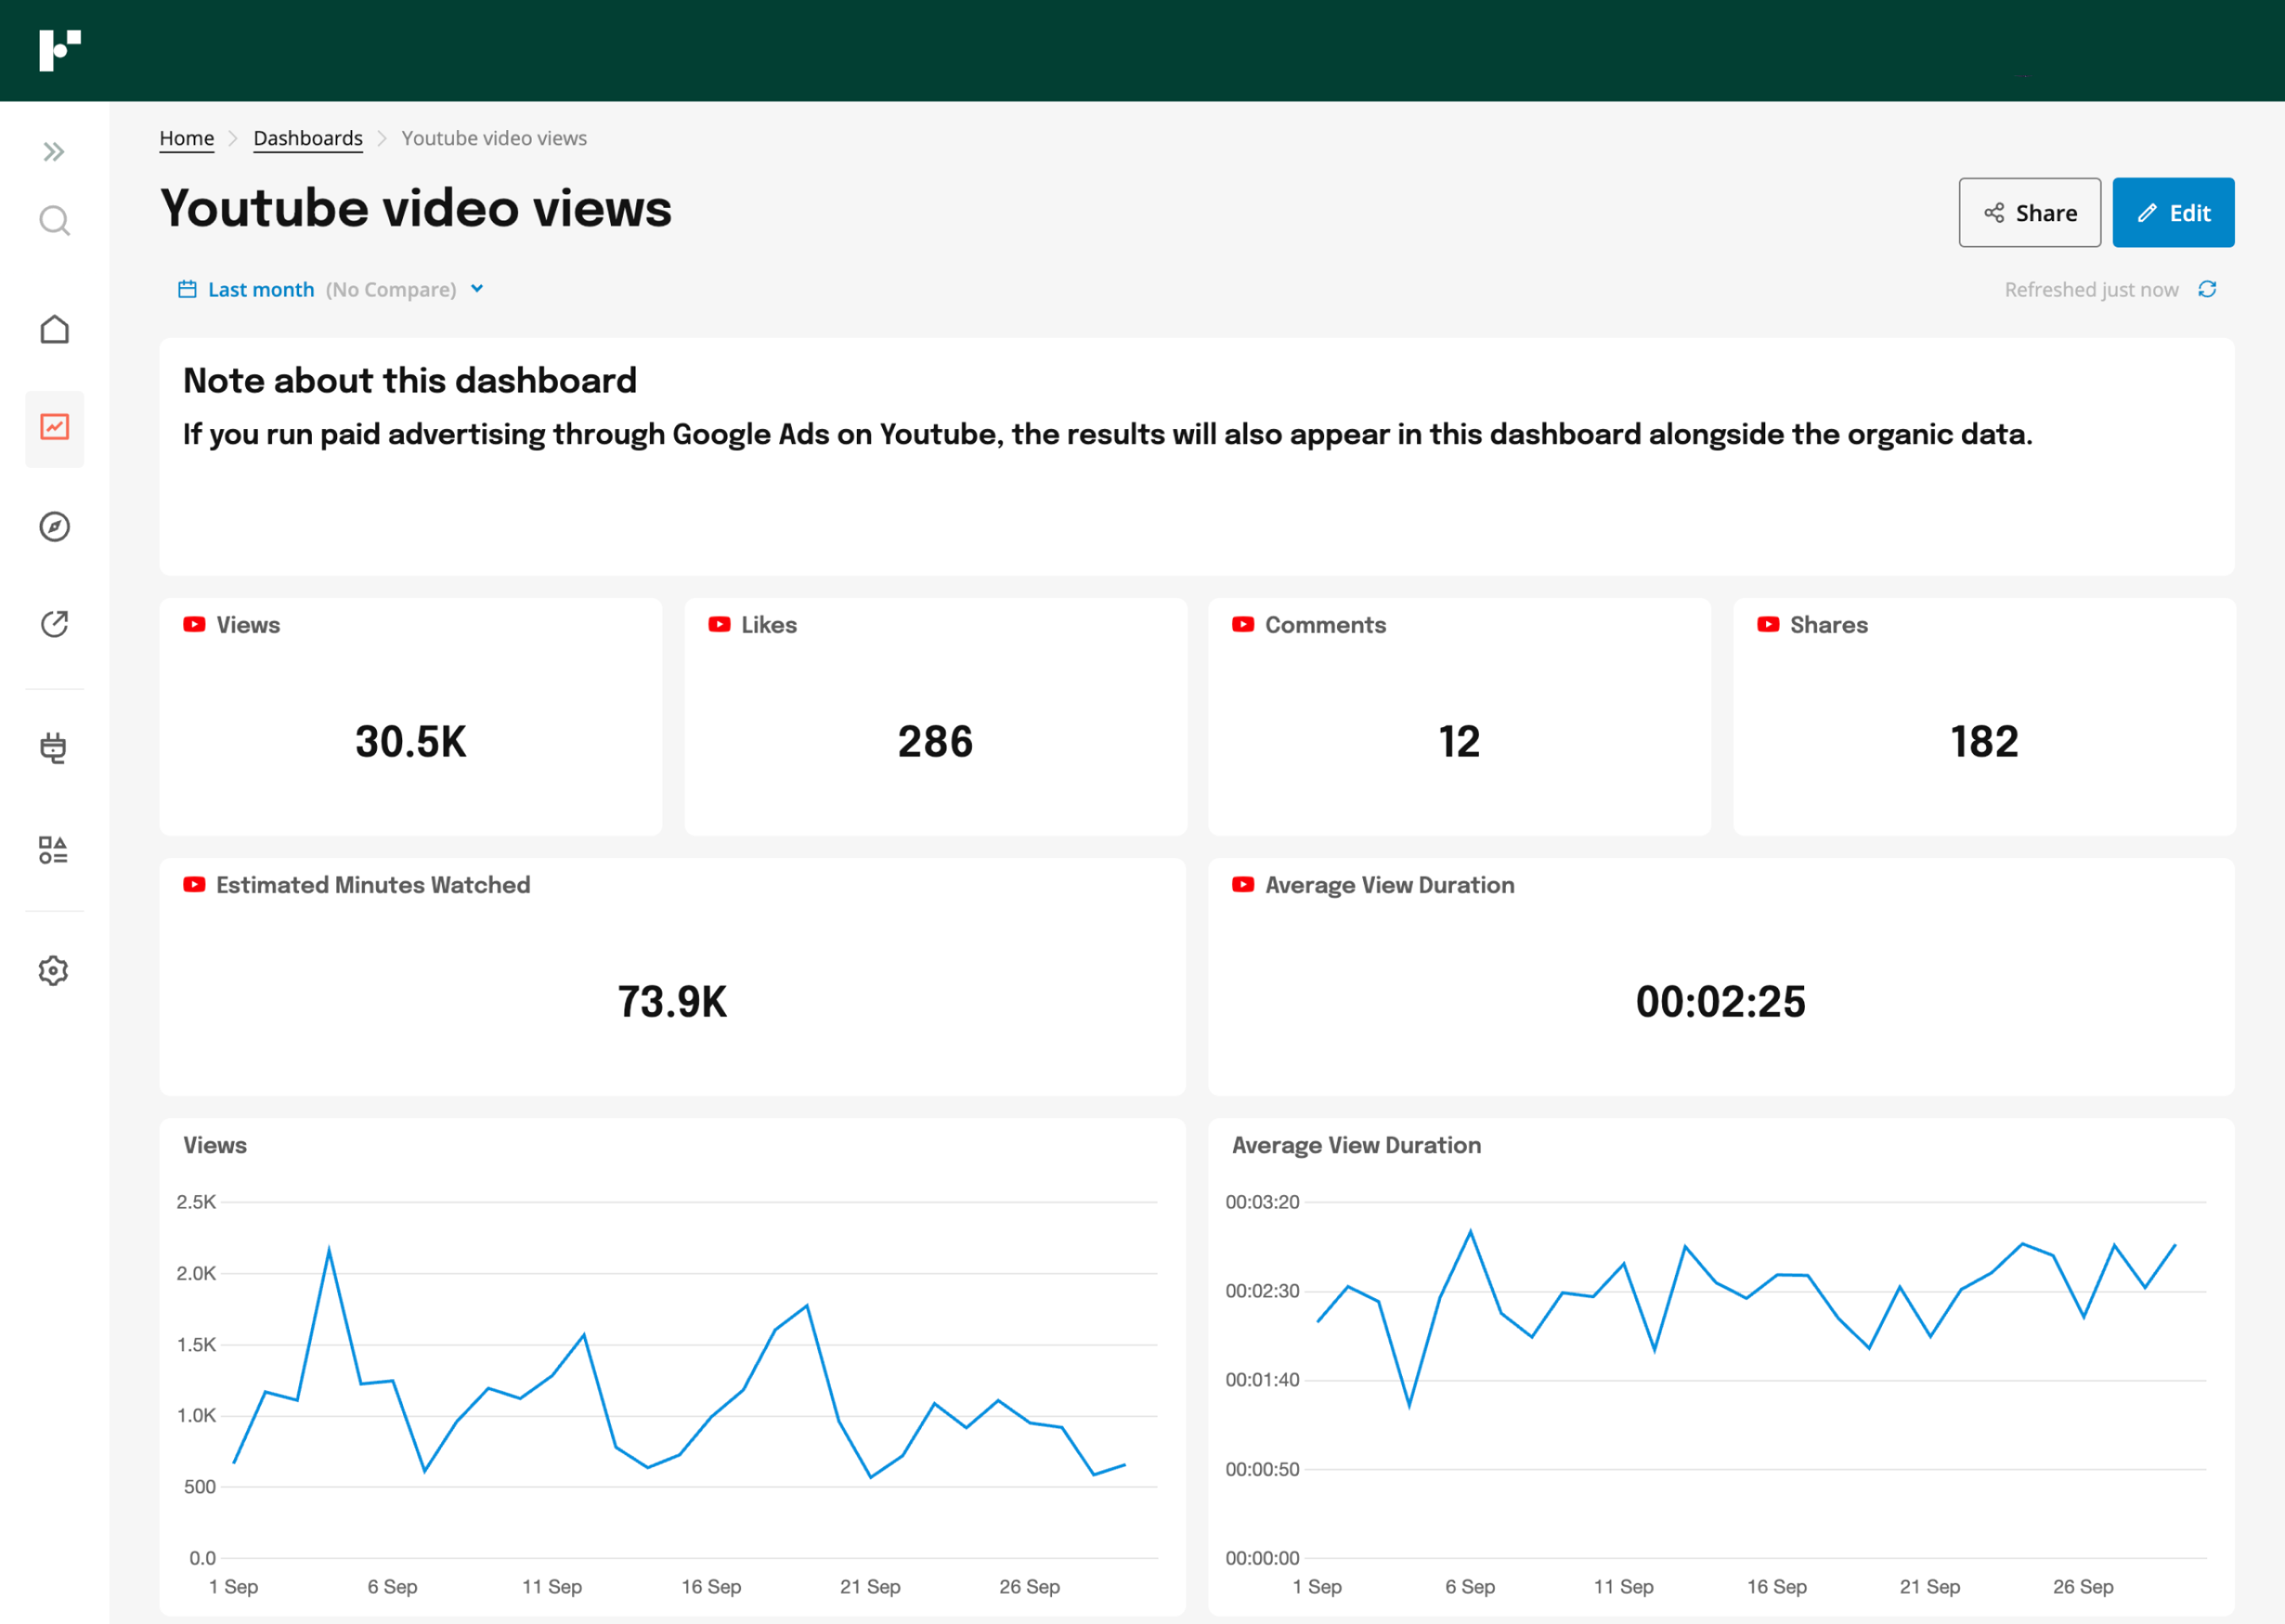Click the 286 Likes value

click(x=935, y=742)
